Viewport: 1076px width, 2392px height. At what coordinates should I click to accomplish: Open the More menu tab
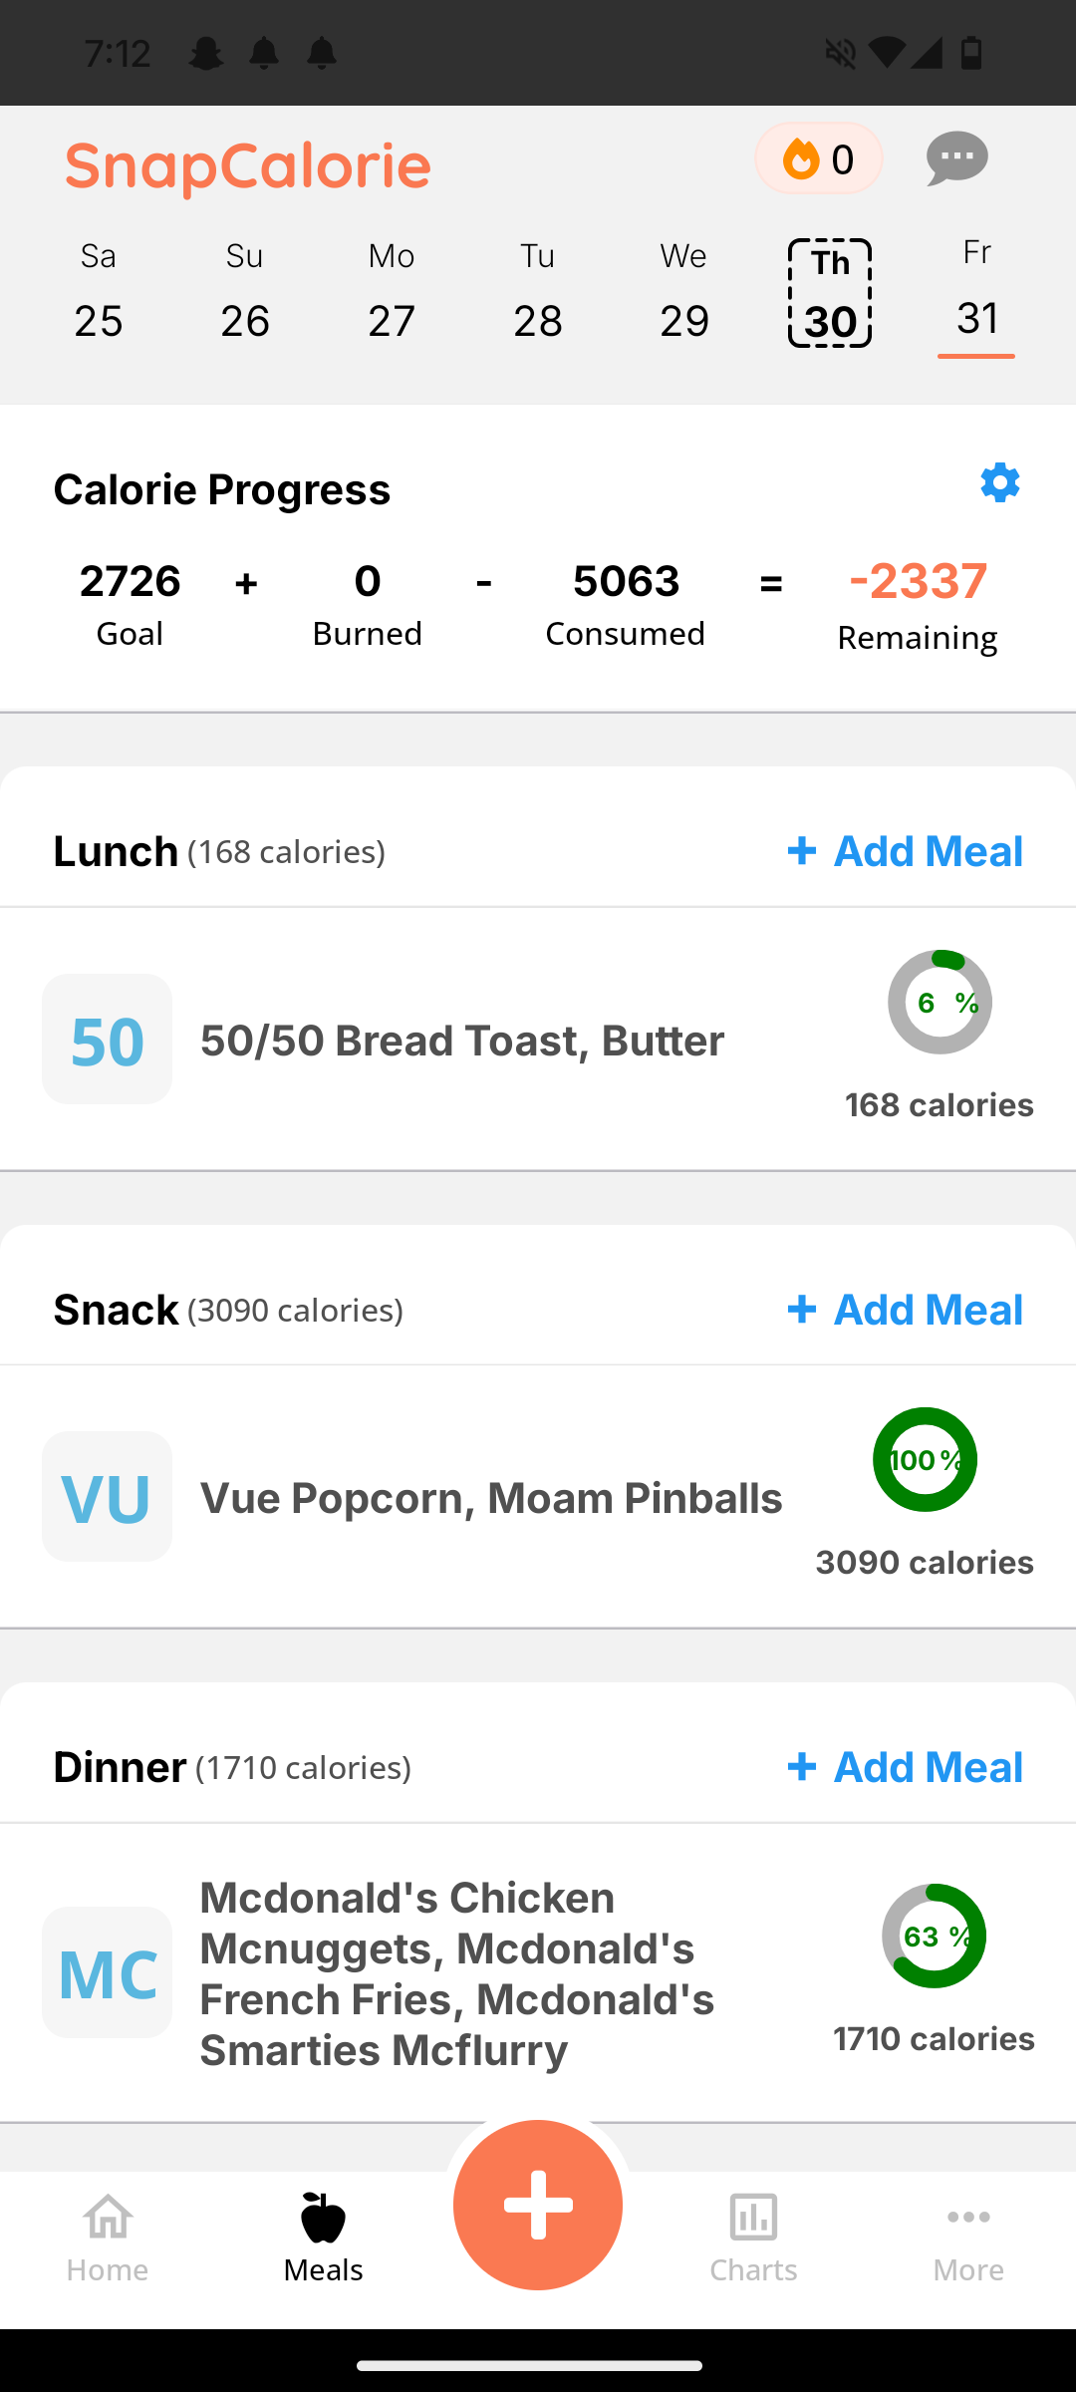[x=968, y=2239]
